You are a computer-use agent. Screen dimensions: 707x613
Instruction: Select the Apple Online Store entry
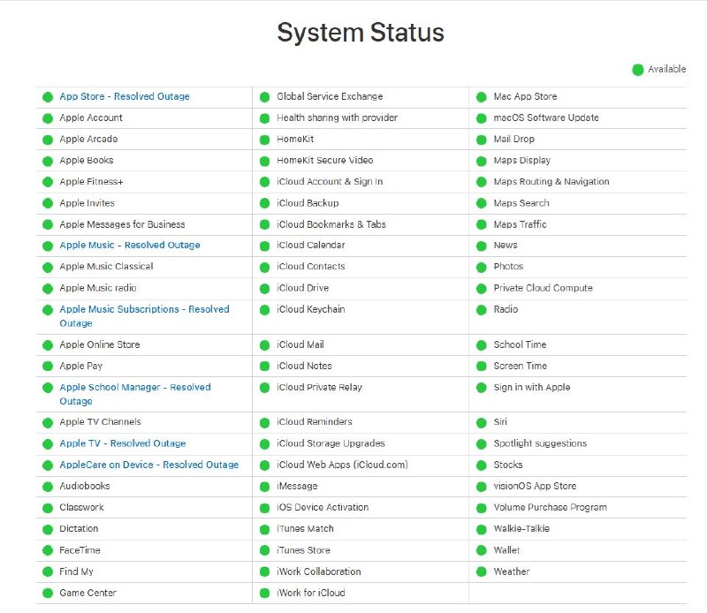100,344
